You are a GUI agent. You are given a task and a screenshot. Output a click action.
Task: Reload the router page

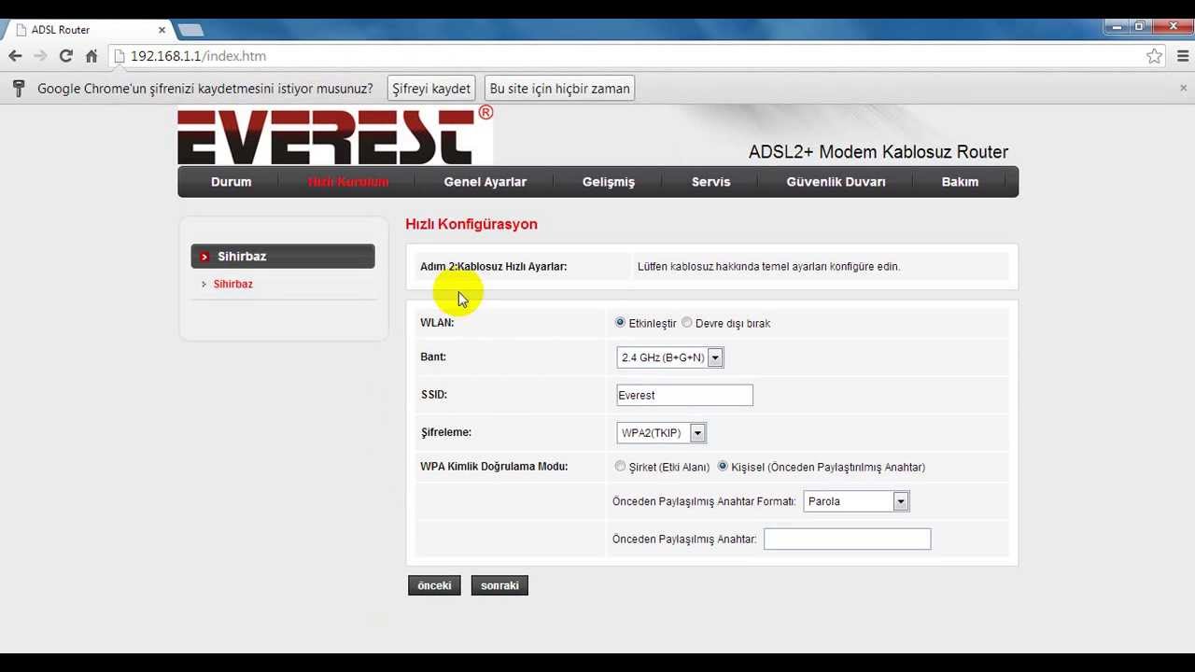pos(65,56)
